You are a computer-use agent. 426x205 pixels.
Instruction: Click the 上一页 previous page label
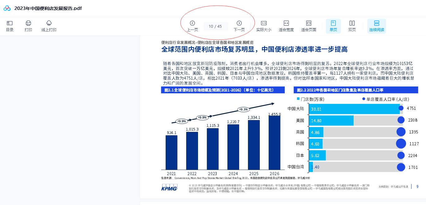(x=192, y=30)
